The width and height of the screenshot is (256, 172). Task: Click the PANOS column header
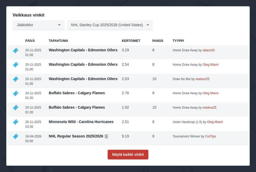pyautogui.click(x=158, y=41)
